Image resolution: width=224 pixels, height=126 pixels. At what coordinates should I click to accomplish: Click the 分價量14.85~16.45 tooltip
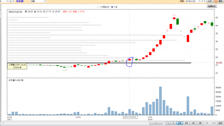(x=17, y=66)
